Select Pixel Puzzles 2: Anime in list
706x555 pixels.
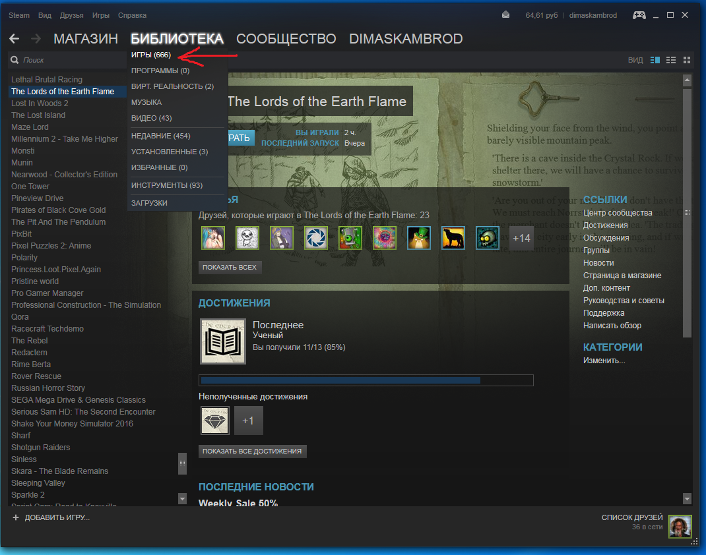click(x=51, y=246)
